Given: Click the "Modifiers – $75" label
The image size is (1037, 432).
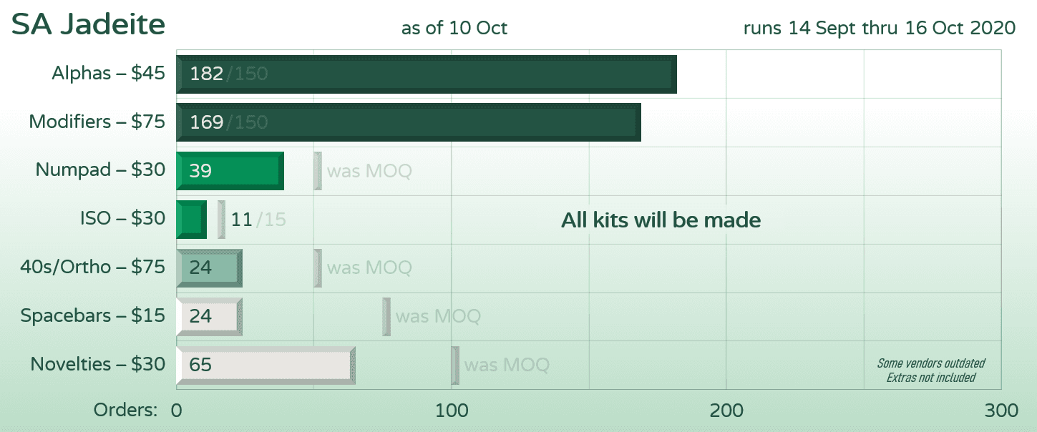Looking at the screenshot, I should click(x=97, y=122).
